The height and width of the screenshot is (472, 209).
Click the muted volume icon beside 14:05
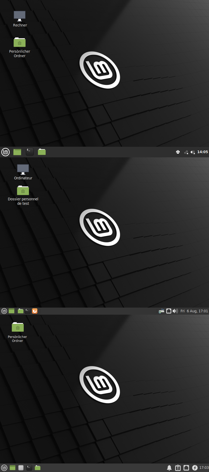click(193, 152)
